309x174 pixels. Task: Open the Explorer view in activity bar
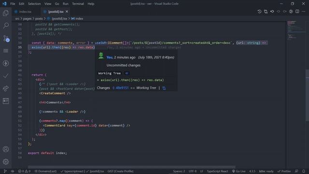6,13
